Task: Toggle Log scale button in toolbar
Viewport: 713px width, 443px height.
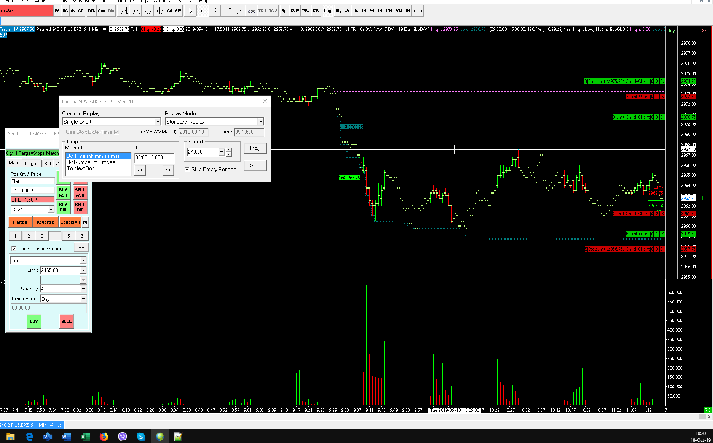Action: point(327,11)
